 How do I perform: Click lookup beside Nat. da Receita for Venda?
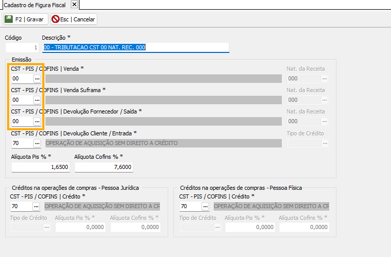(x=325, y=78)
